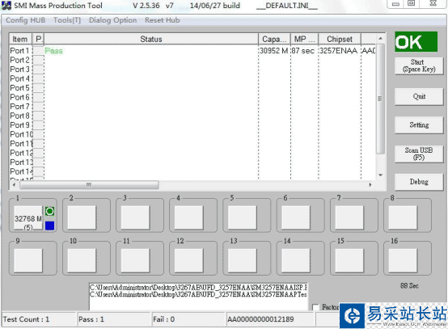This screenshot has width=448, height=329.
Task: Select empty device slot 11
Action: click(x=135, y=260)
